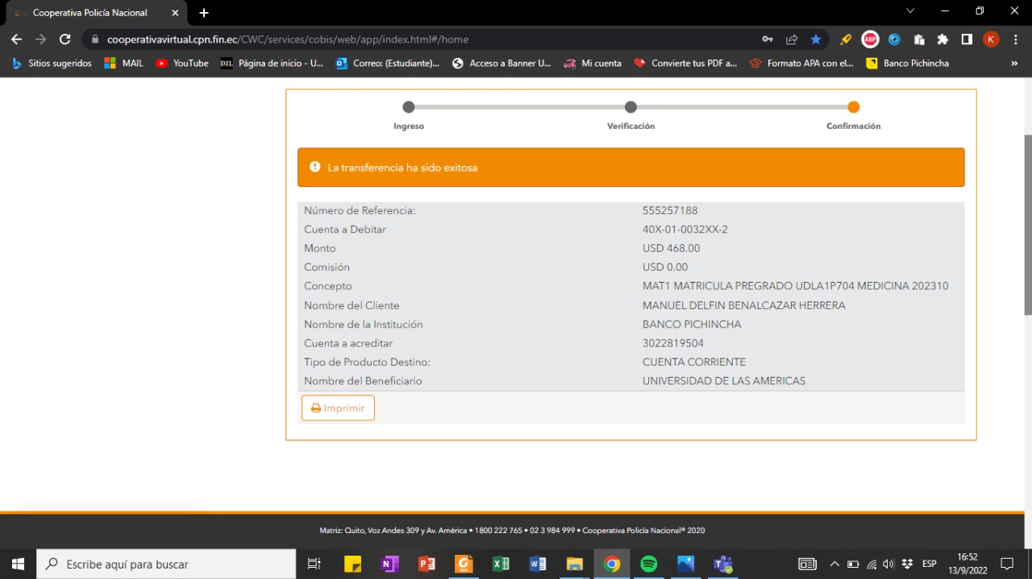This screenshot has width=1032, height=579.
Task: Open the Banco Pichincha bookmark
Action: tap(907, 63)
